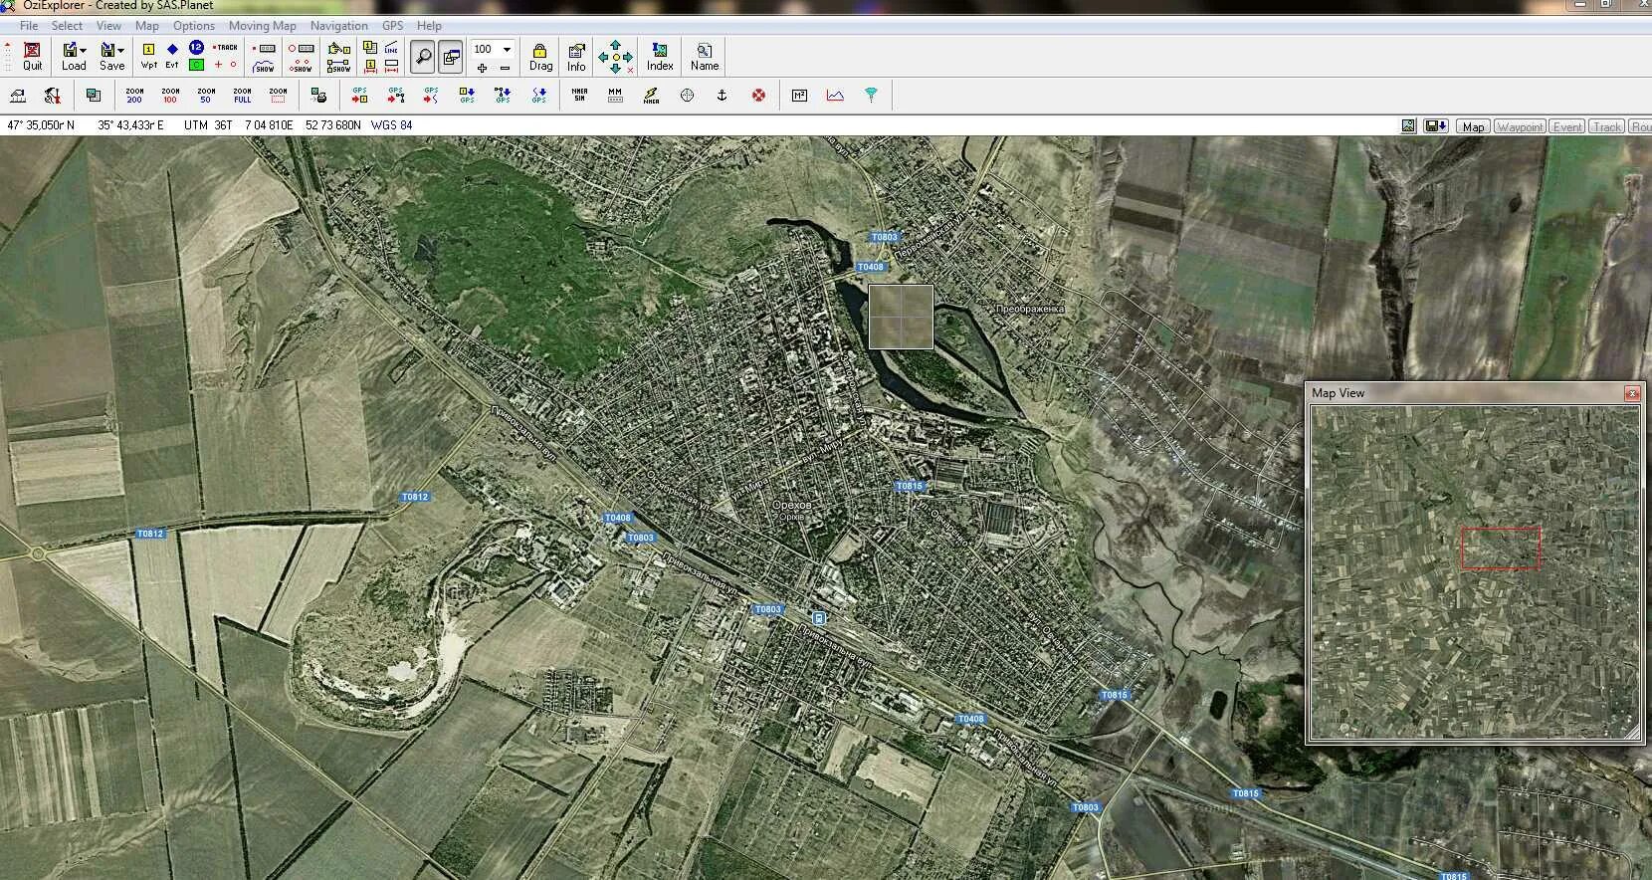Screen dimensions: 1652x880
Task: Open the Index map tool
Action: tap(660, 57)
